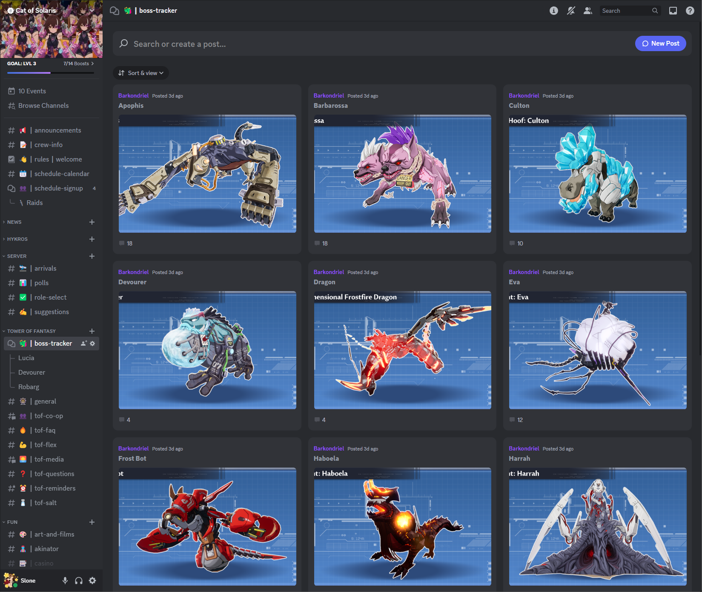
Task: Add a channel to HYKROS category
Action: coord(92,239)
